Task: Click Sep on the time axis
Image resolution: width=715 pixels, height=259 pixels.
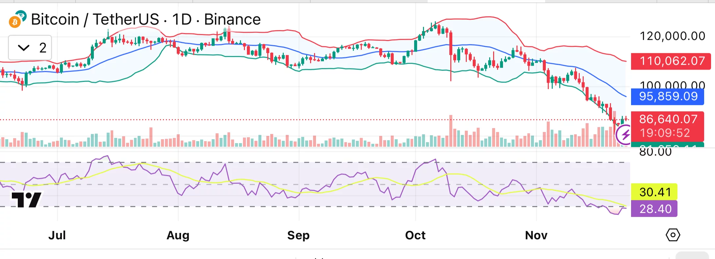Action: point(298,235)
